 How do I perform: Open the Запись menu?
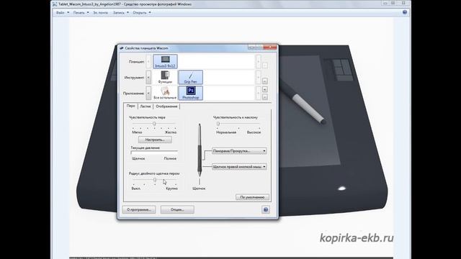(121, 13)
